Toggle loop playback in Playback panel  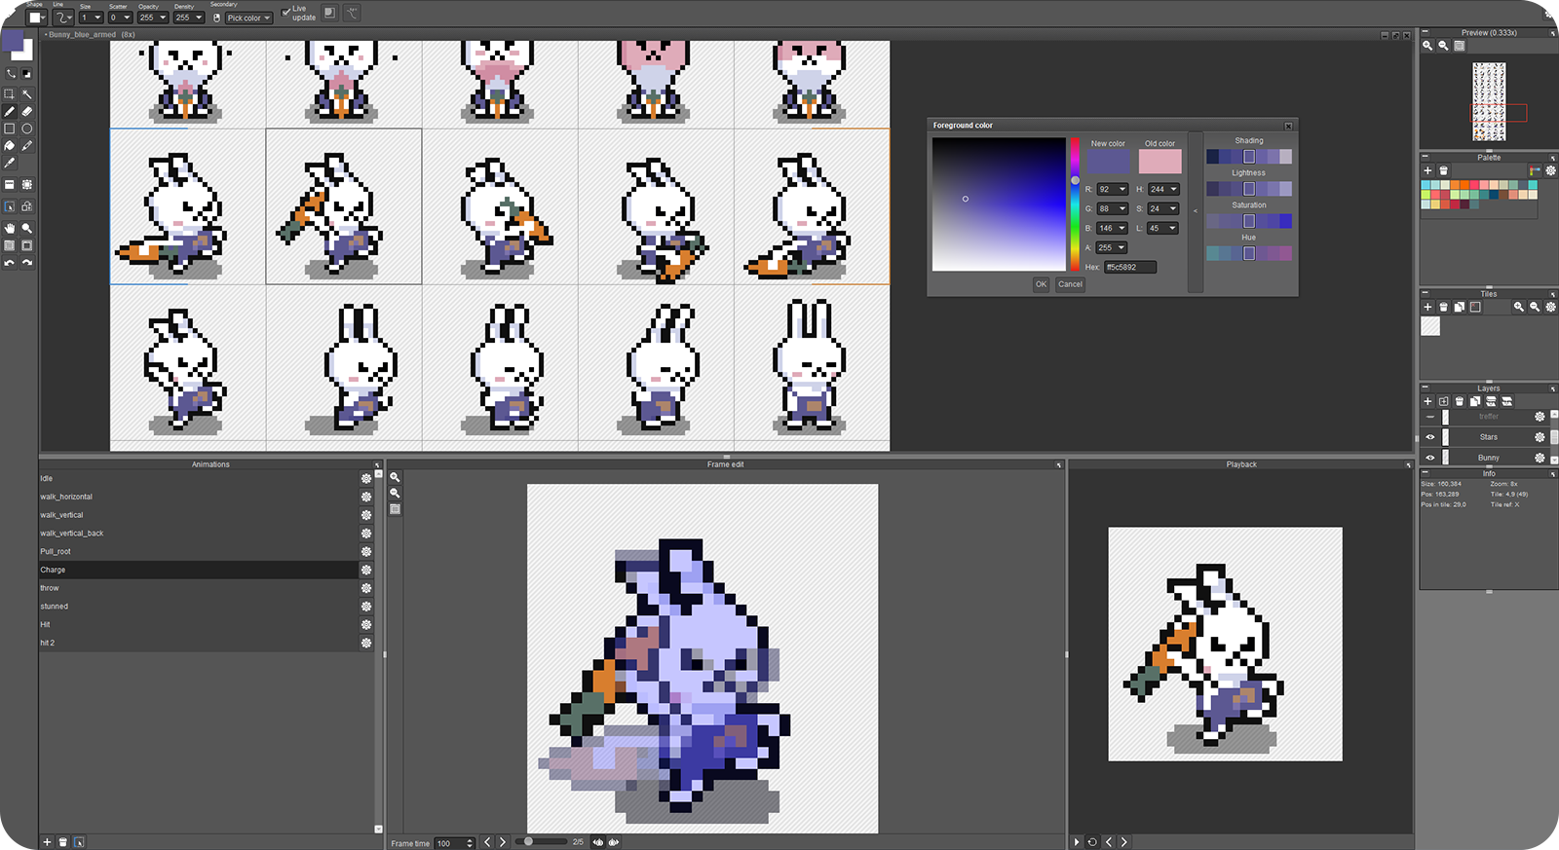pos(1092,842)
